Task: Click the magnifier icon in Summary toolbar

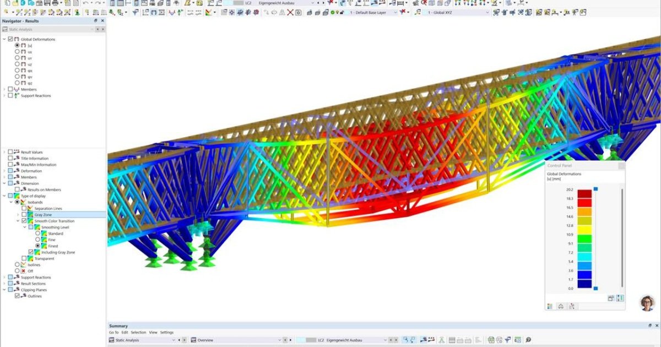Action: click(528, 340)
